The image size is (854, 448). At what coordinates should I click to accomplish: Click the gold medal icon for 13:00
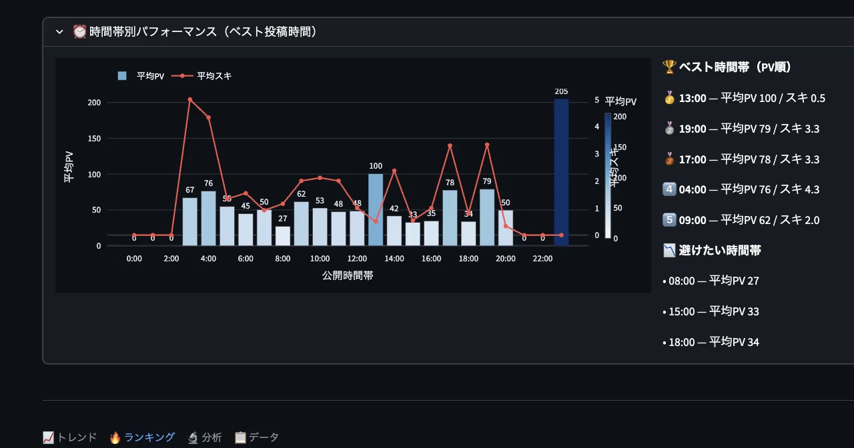669,98
